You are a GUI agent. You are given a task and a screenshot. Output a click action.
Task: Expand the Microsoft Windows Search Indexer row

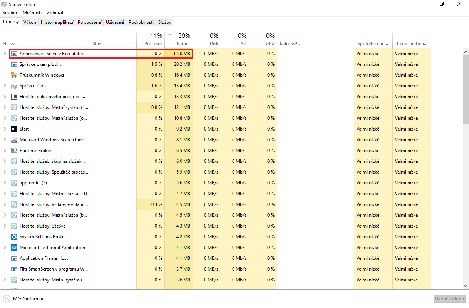[5, 140]
